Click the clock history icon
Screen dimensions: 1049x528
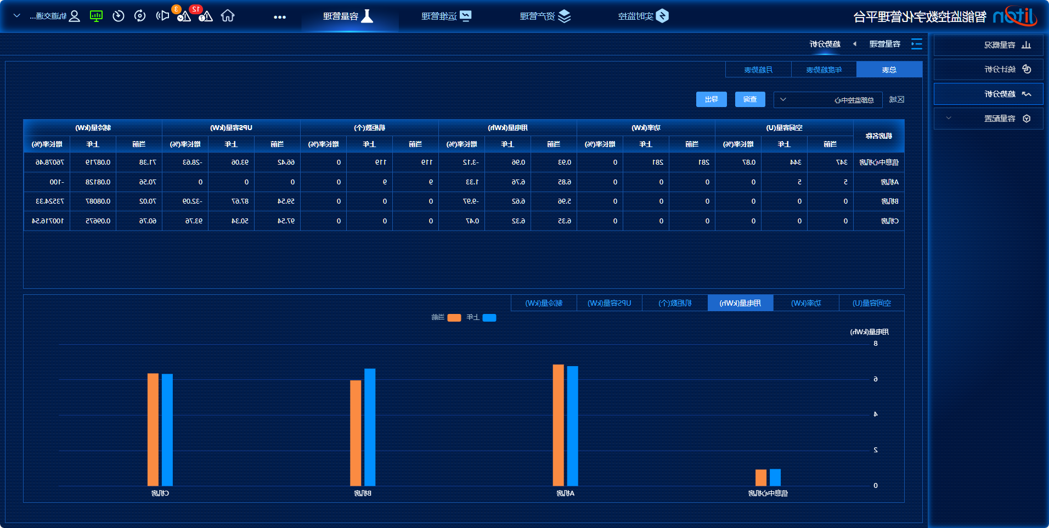point(119,16)
